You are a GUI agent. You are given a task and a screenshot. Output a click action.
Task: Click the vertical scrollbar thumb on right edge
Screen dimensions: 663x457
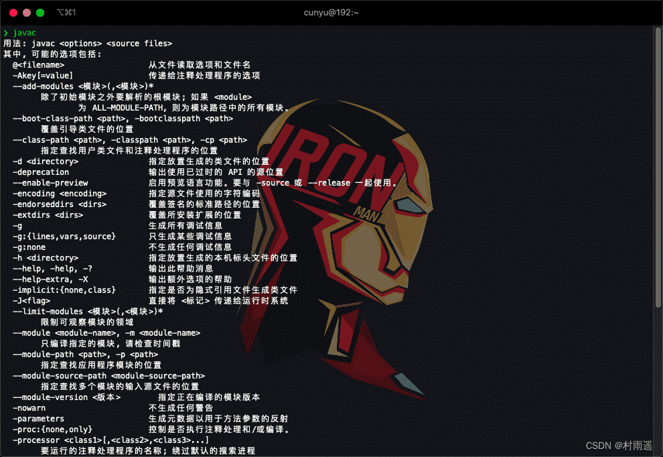658,168
